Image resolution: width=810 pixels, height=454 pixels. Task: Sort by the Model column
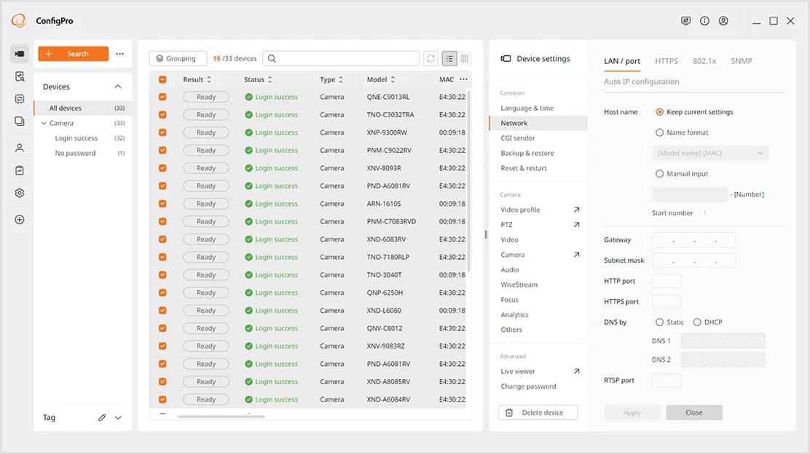tap(381, 79)
